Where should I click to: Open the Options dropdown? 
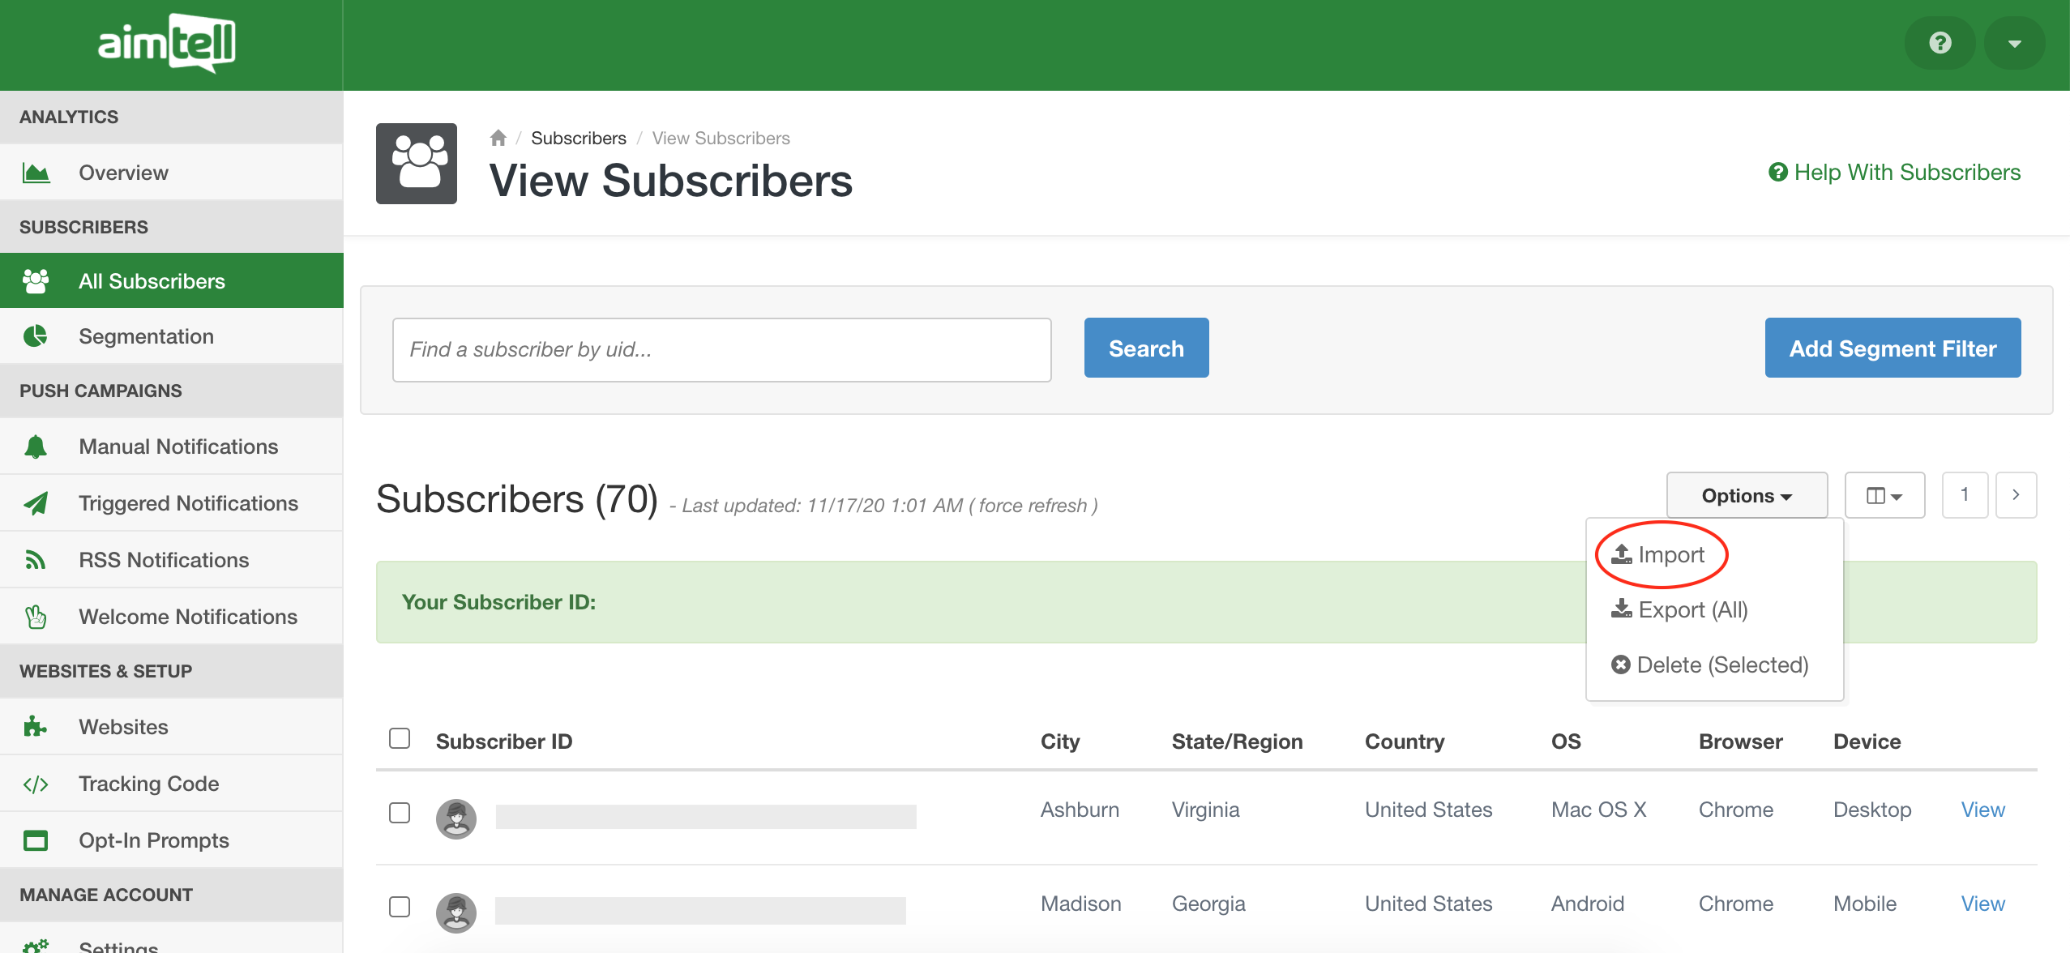pyautogui.click(x=1747, y=495)
